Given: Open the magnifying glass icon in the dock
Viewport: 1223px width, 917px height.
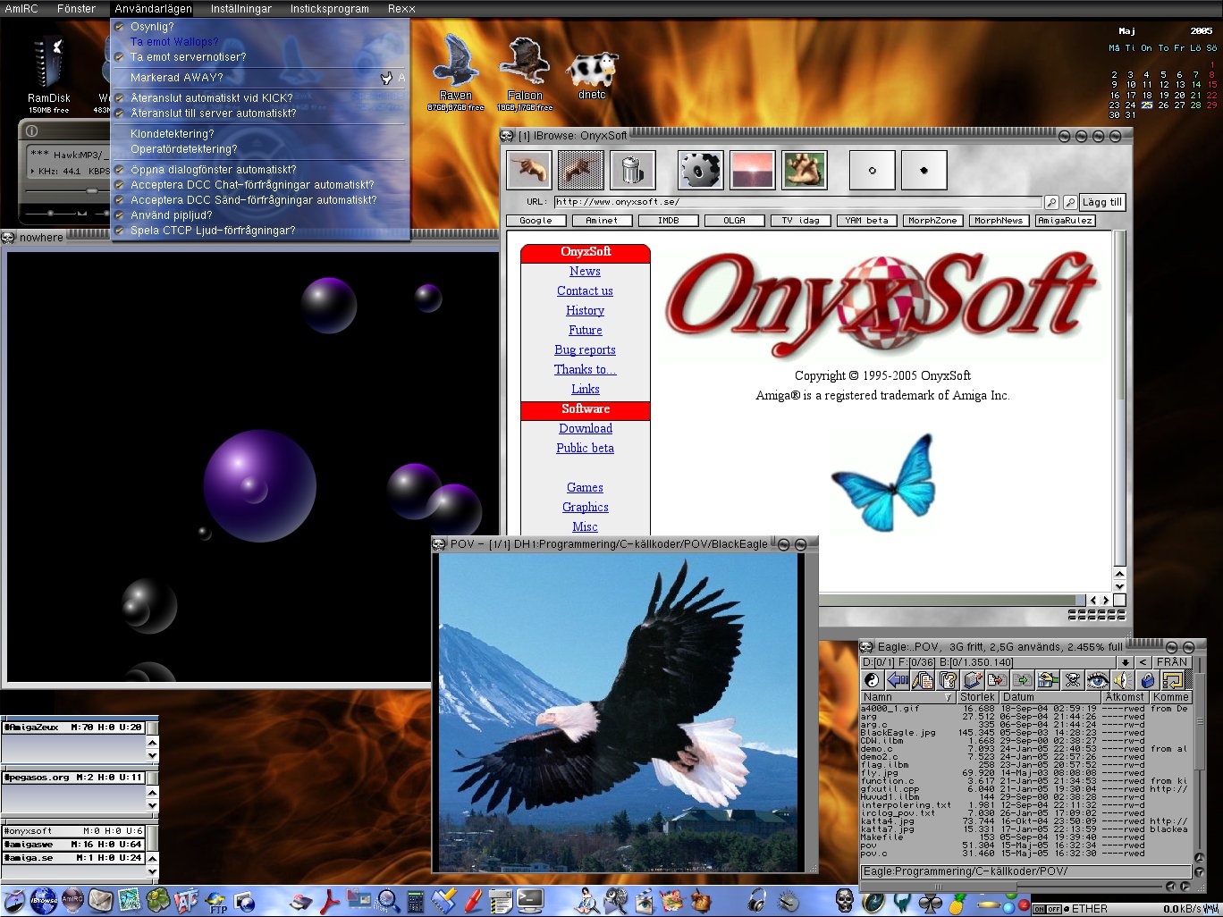Looking at the screenshot, I should pyautogui.click(x=388, y=901).
